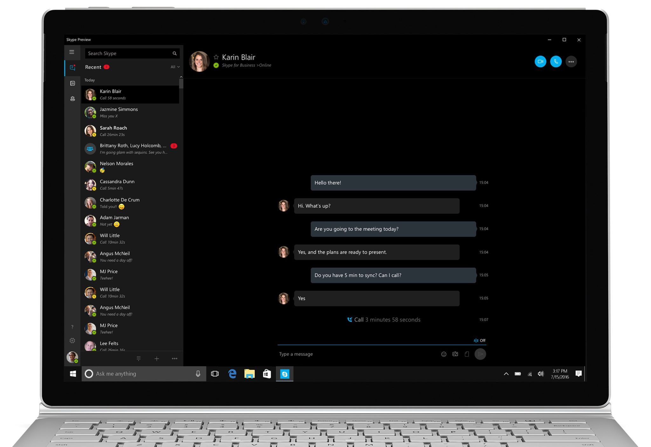Click the new conversation icon
Viewport: 651px width, 447px height.
pyautogui.click(x=156, y=358)
